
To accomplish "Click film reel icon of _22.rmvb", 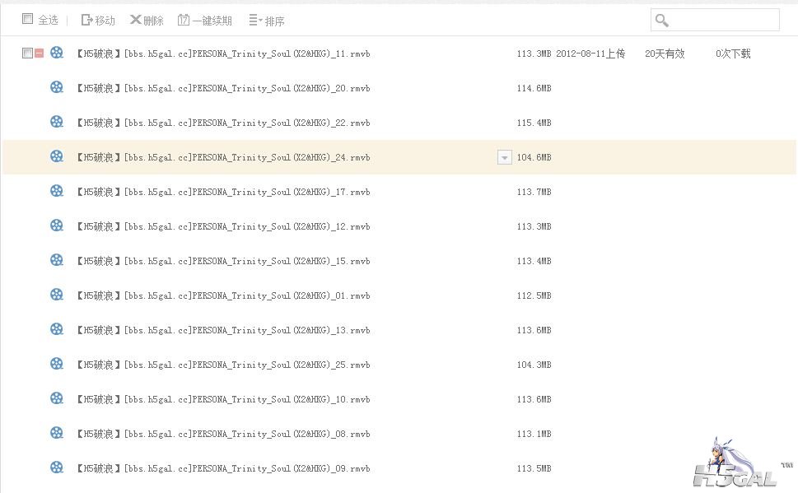I will (x=56, y=122).
